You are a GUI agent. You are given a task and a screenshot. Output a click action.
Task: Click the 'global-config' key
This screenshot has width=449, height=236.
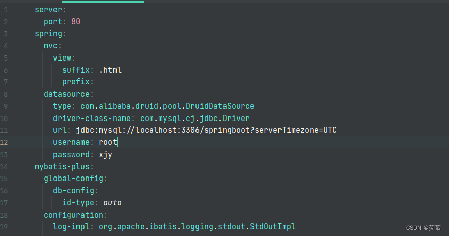[x=73, y=179]
